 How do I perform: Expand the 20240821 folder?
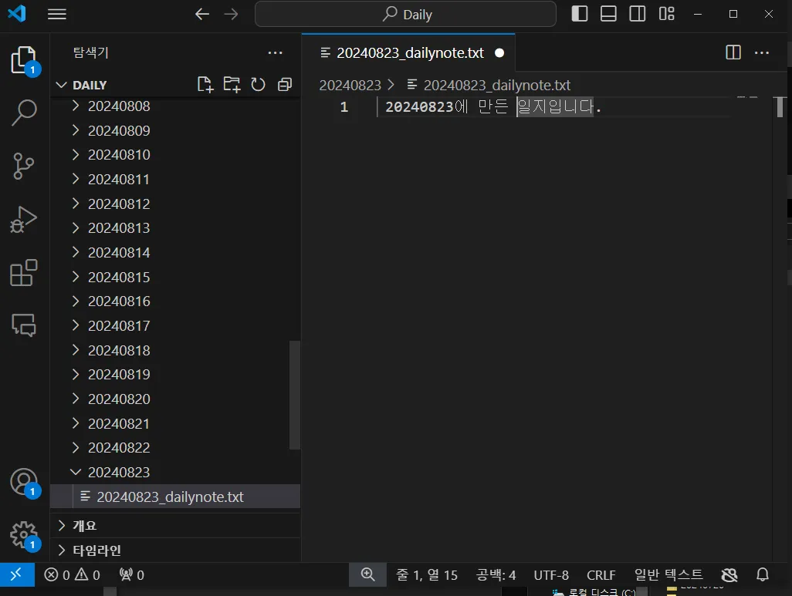point(175,423)
